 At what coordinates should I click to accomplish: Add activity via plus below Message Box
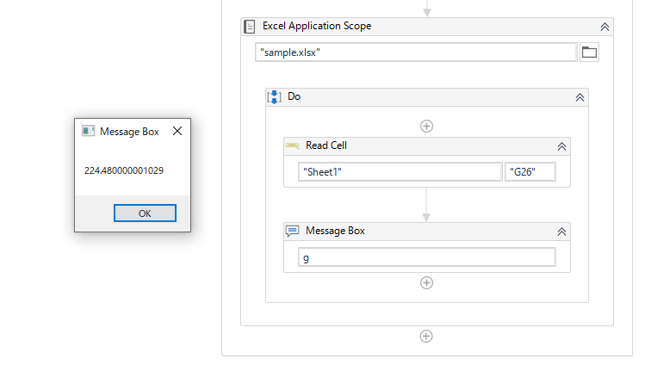point(426,282)
